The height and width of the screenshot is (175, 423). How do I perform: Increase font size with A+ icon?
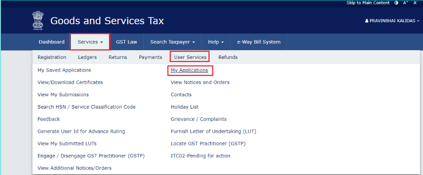click(405, 3)
